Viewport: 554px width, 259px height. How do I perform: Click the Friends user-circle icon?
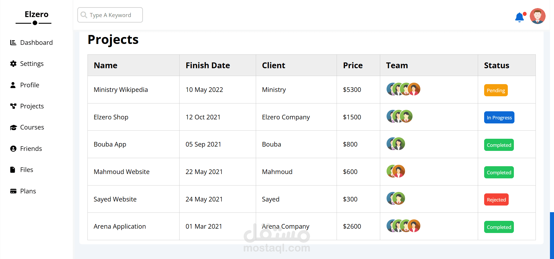[13, 149]
